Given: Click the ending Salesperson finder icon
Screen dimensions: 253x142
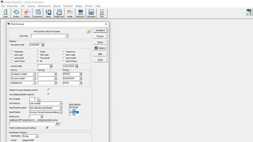Looking at the screenshot, I should pos(81,83).
